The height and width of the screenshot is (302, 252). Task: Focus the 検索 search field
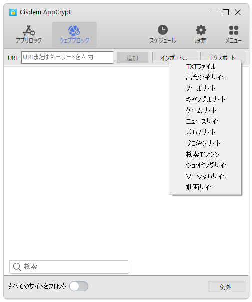69,267
